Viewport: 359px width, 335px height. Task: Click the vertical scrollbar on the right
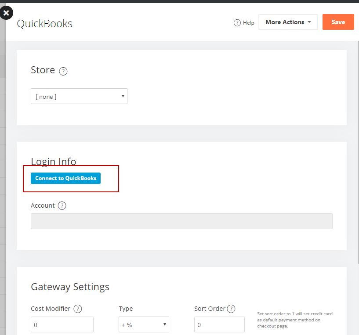pos(358,152)
